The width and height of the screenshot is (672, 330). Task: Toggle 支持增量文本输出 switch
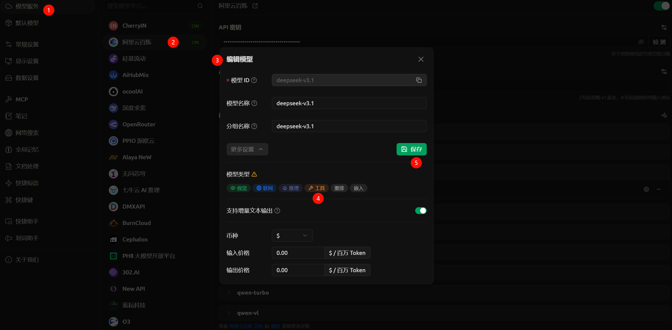click(x=421, y=210)
